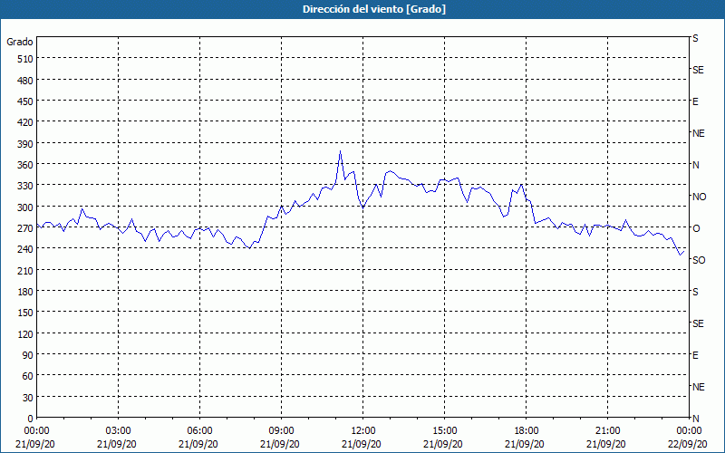Click the NO compass label on right axis
Image resolution: width=725 pixels, height=453 pixels.
click(x=699, y=197)
